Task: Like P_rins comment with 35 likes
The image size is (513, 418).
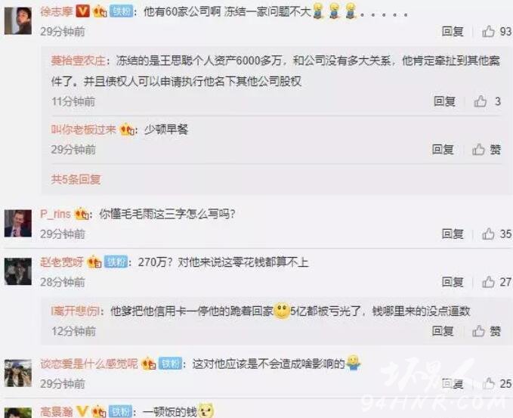Action: 488,234
